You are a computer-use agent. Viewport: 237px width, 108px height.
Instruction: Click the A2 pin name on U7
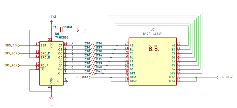click(174, 45)
